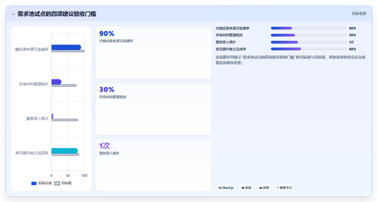This screenshot has width=378, height=202.
Task: Click the grey target bar for 重复录入频次
Action: (64, 120)
